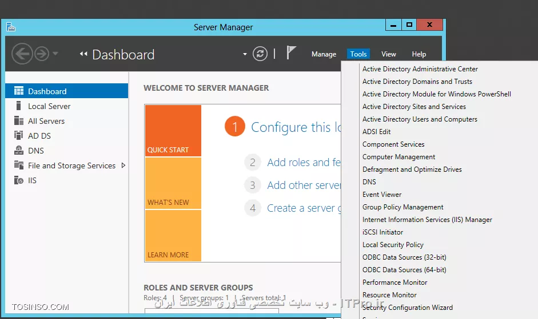Click the Refresh icon in header

tap(260, 54)
